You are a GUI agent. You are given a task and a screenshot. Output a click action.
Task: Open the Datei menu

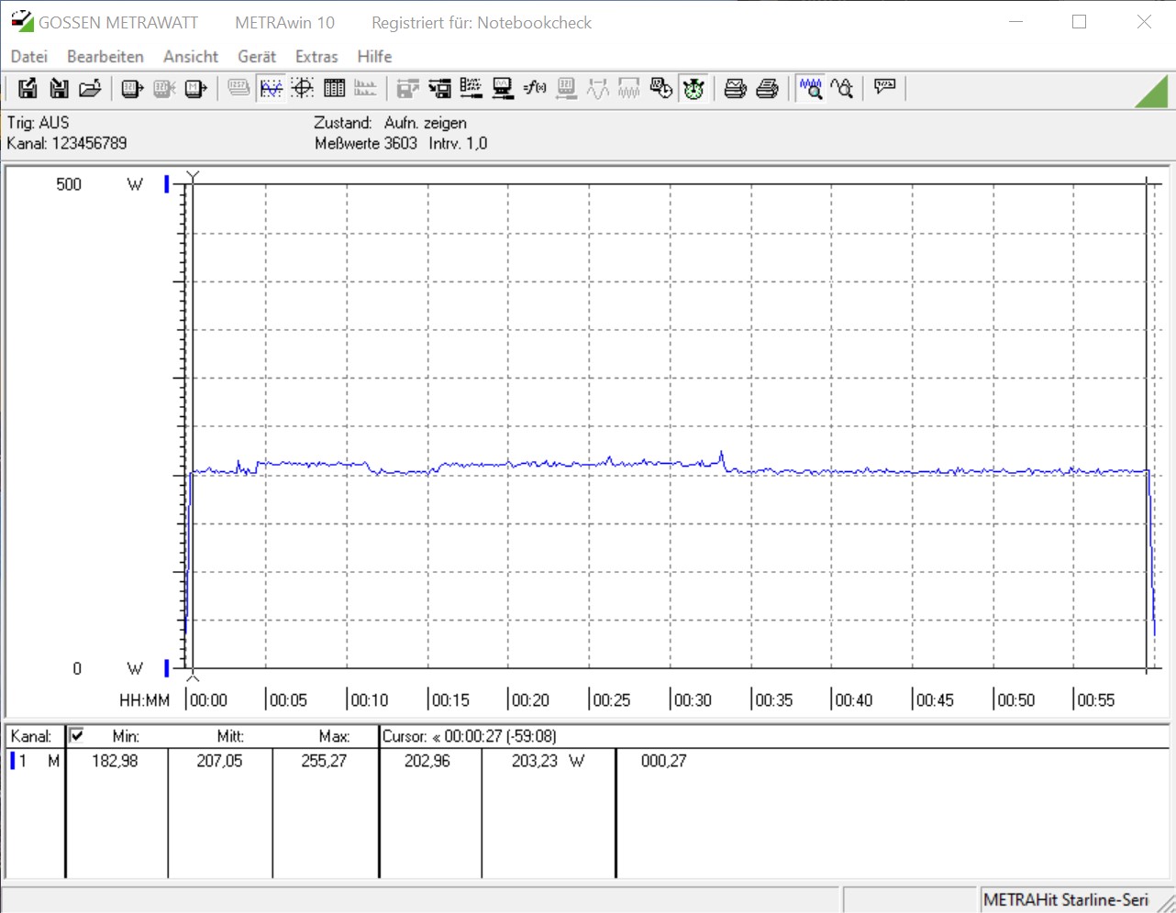coord(29,57)
